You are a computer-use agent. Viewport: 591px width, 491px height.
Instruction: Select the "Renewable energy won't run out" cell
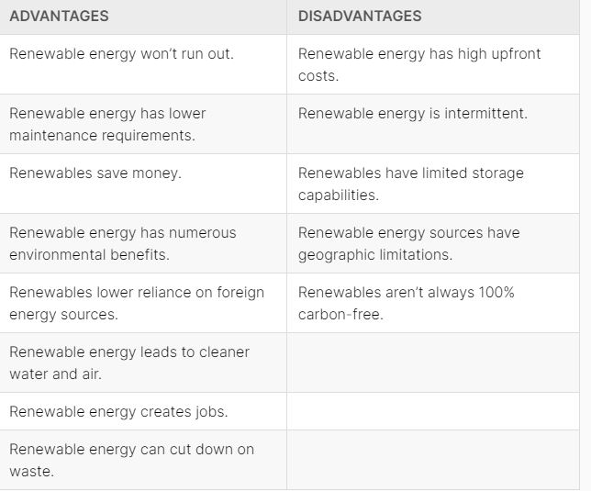pyautogui.click(x=121, y=53)
